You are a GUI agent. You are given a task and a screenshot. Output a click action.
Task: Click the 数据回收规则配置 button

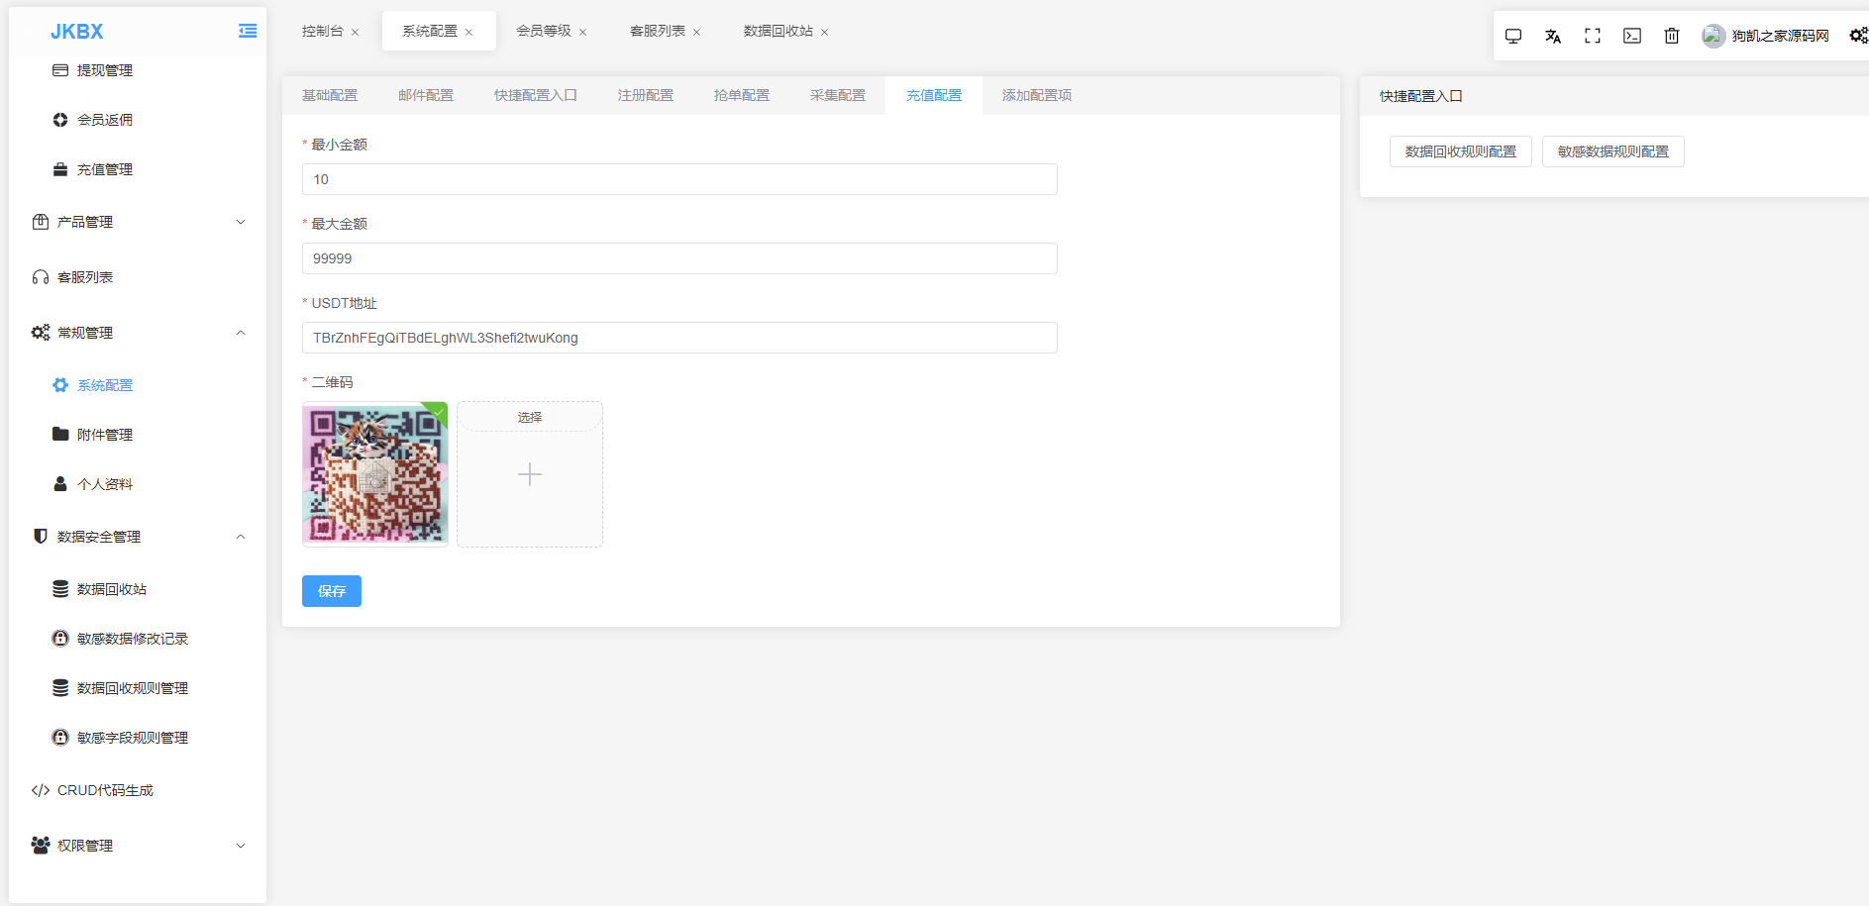click(x=1460, y=151)
